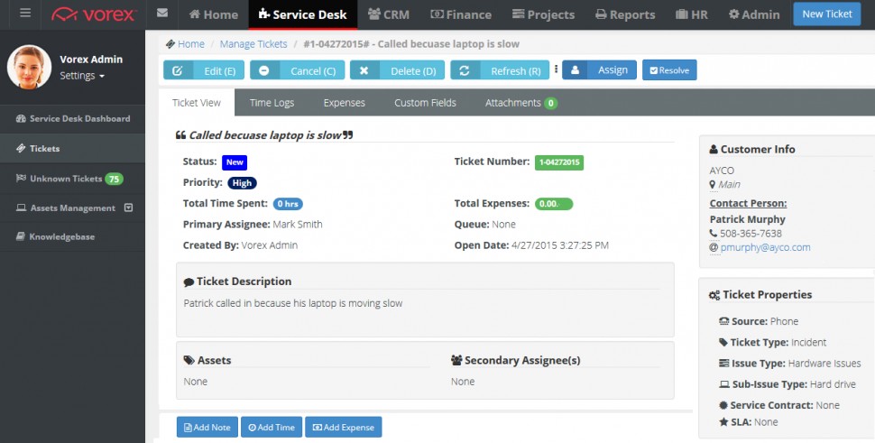Screen dimensions: 875x443
Task: Click the Main location text
Action: click(x=730, y=184)
